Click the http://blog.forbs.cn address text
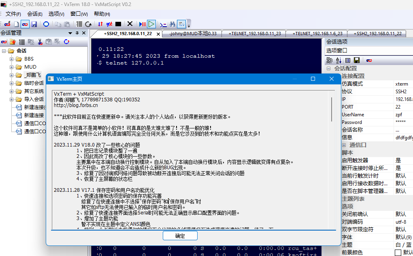 pyautogui.click(x=76, y=105)
